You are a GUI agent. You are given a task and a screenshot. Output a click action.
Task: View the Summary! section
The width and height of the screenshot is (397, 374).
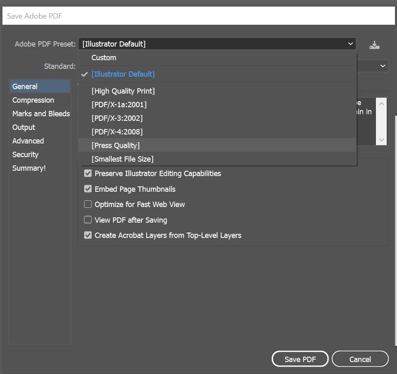pos(40,168)
